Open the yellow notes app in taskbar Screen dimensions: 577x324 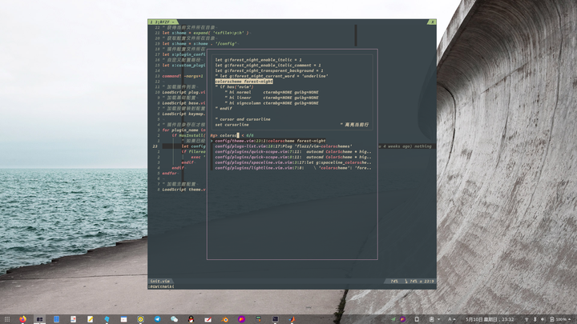[90, 319]
